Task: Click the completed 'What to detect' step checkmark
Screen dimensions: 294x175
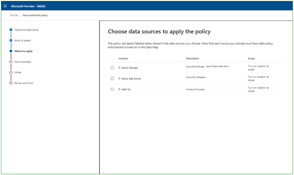Action: pyautogui.click(x=11, y=40)
